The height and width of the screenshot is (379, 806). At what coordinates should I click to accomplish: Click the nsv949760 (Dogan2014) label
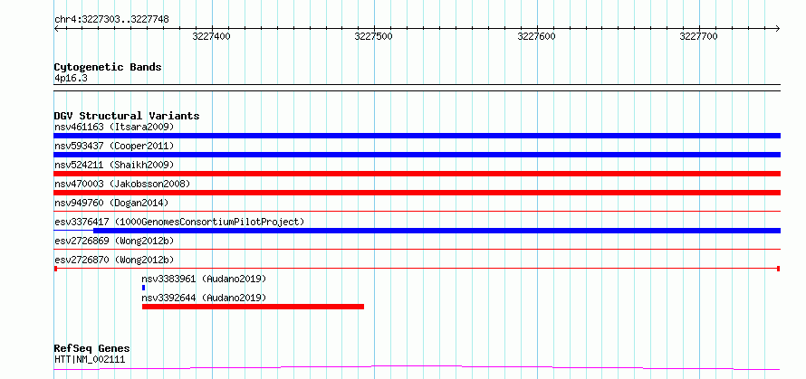click(x=111, y=203)
